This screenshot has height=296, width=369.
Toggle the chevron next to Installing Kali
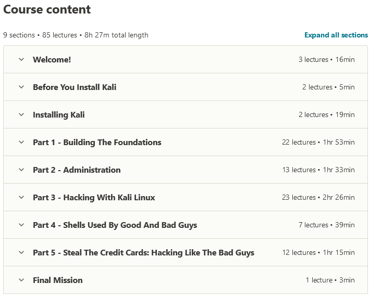21,114
